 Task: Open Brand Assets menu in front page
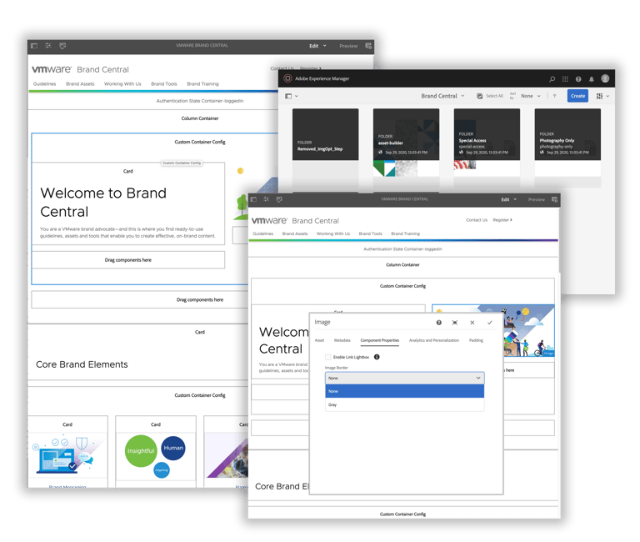point(295,233)
